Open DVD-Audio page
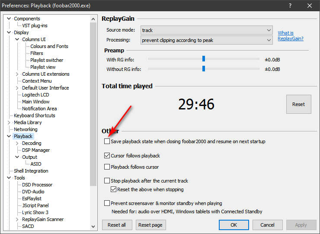The height and width of the screenshot is (234, 320). [33, 192]
